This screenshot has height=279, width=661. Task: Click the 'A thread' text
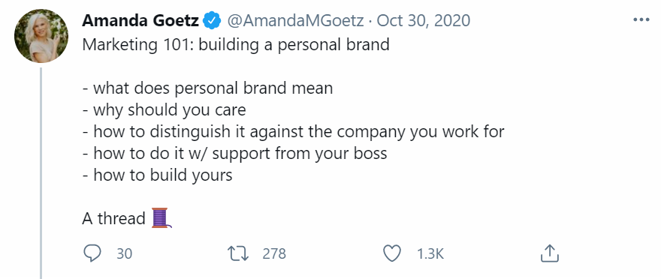point(114,218)
